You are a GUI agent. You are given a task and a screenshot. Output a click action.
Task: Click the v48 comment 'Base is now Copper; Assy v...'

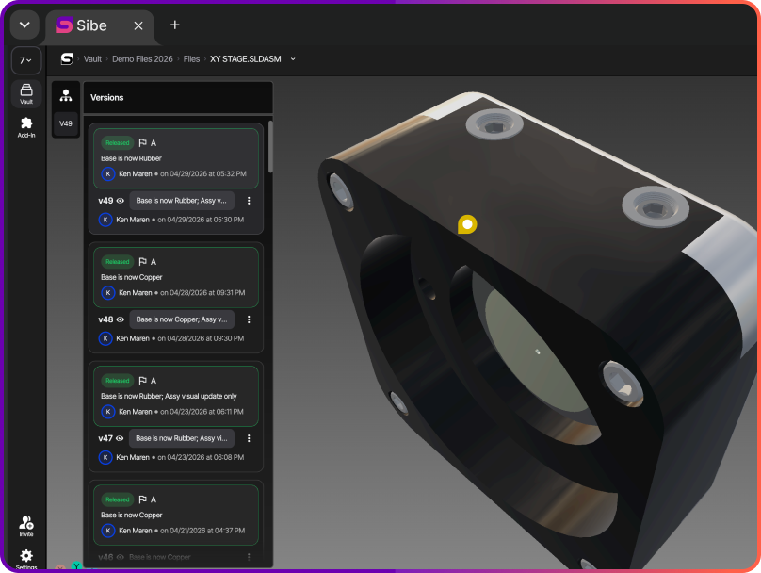click(x=182, y=319)
